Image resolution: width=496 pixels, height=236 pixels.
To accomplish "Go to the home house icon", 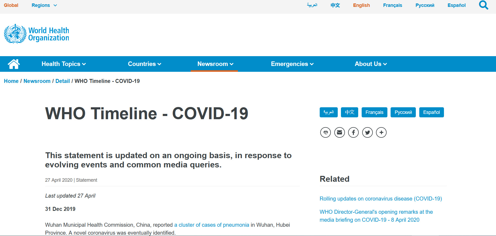I will coord(14,64).
